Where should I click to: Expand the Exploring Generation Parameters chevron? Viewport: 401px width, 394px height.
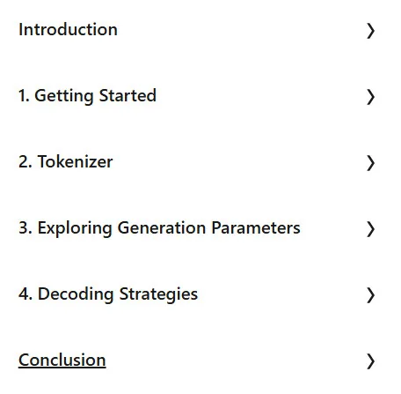tap(371, 229)
